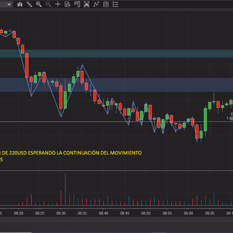Click the 09:00 time axis label
233x233 pixels.
[188, 213]
